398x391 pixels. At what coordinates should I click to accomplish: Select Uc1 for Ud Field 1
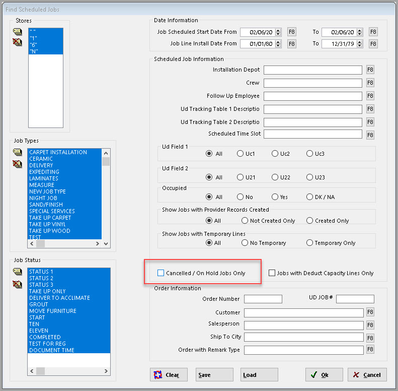pos(240,154)
